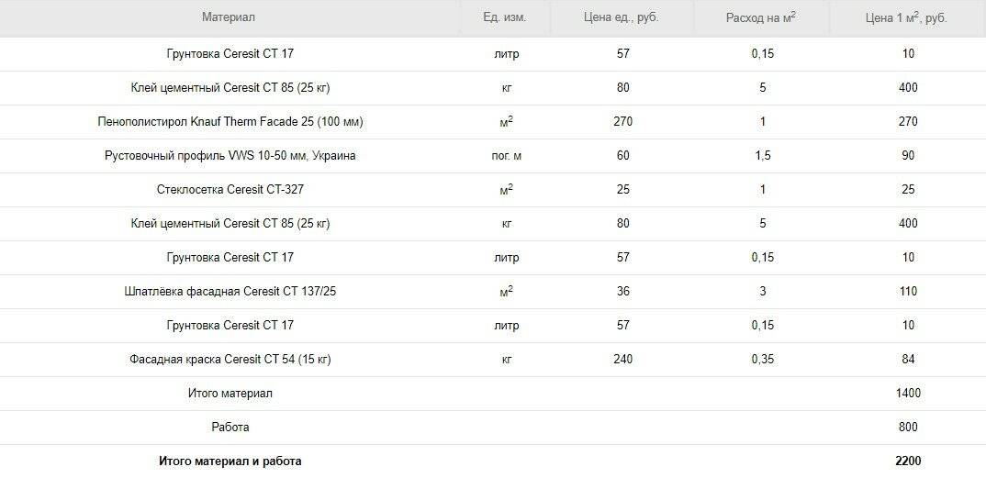Click the Итого материал row label
This screenshot has width=986, height=478.
[x=230, y=394]
